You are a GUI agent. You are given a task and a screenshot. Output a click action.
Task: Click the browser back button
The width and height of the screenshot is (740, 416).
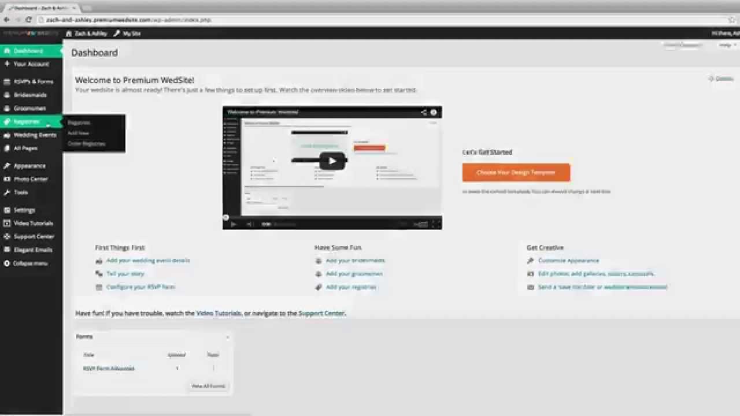click(6, 20)
